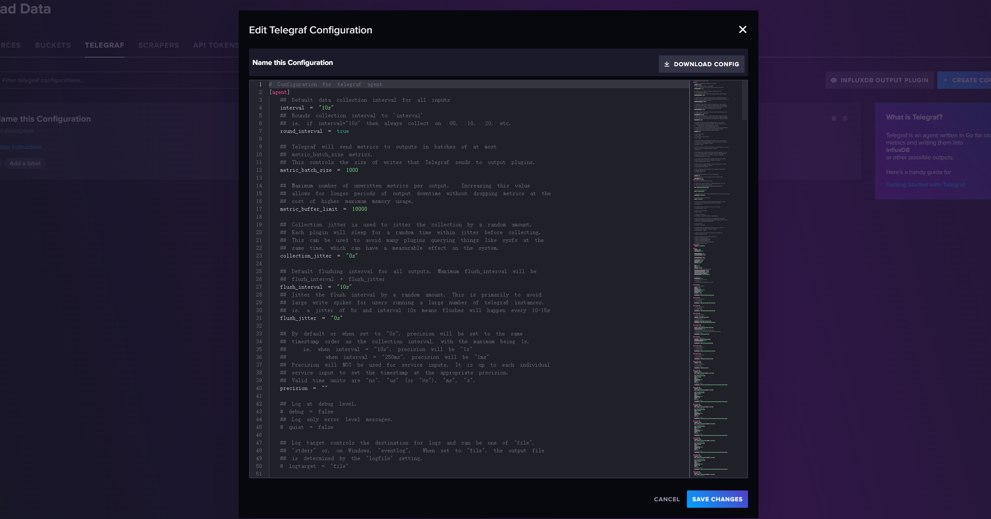
Task: Click the editor vertical scrollbar thumb
Action: pyautogui.click(x=745, y=100)
